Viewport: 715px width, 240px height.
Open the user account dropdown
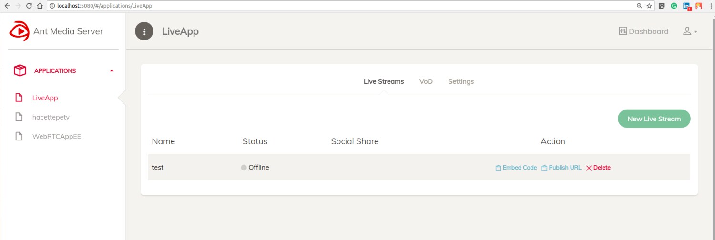690,31
